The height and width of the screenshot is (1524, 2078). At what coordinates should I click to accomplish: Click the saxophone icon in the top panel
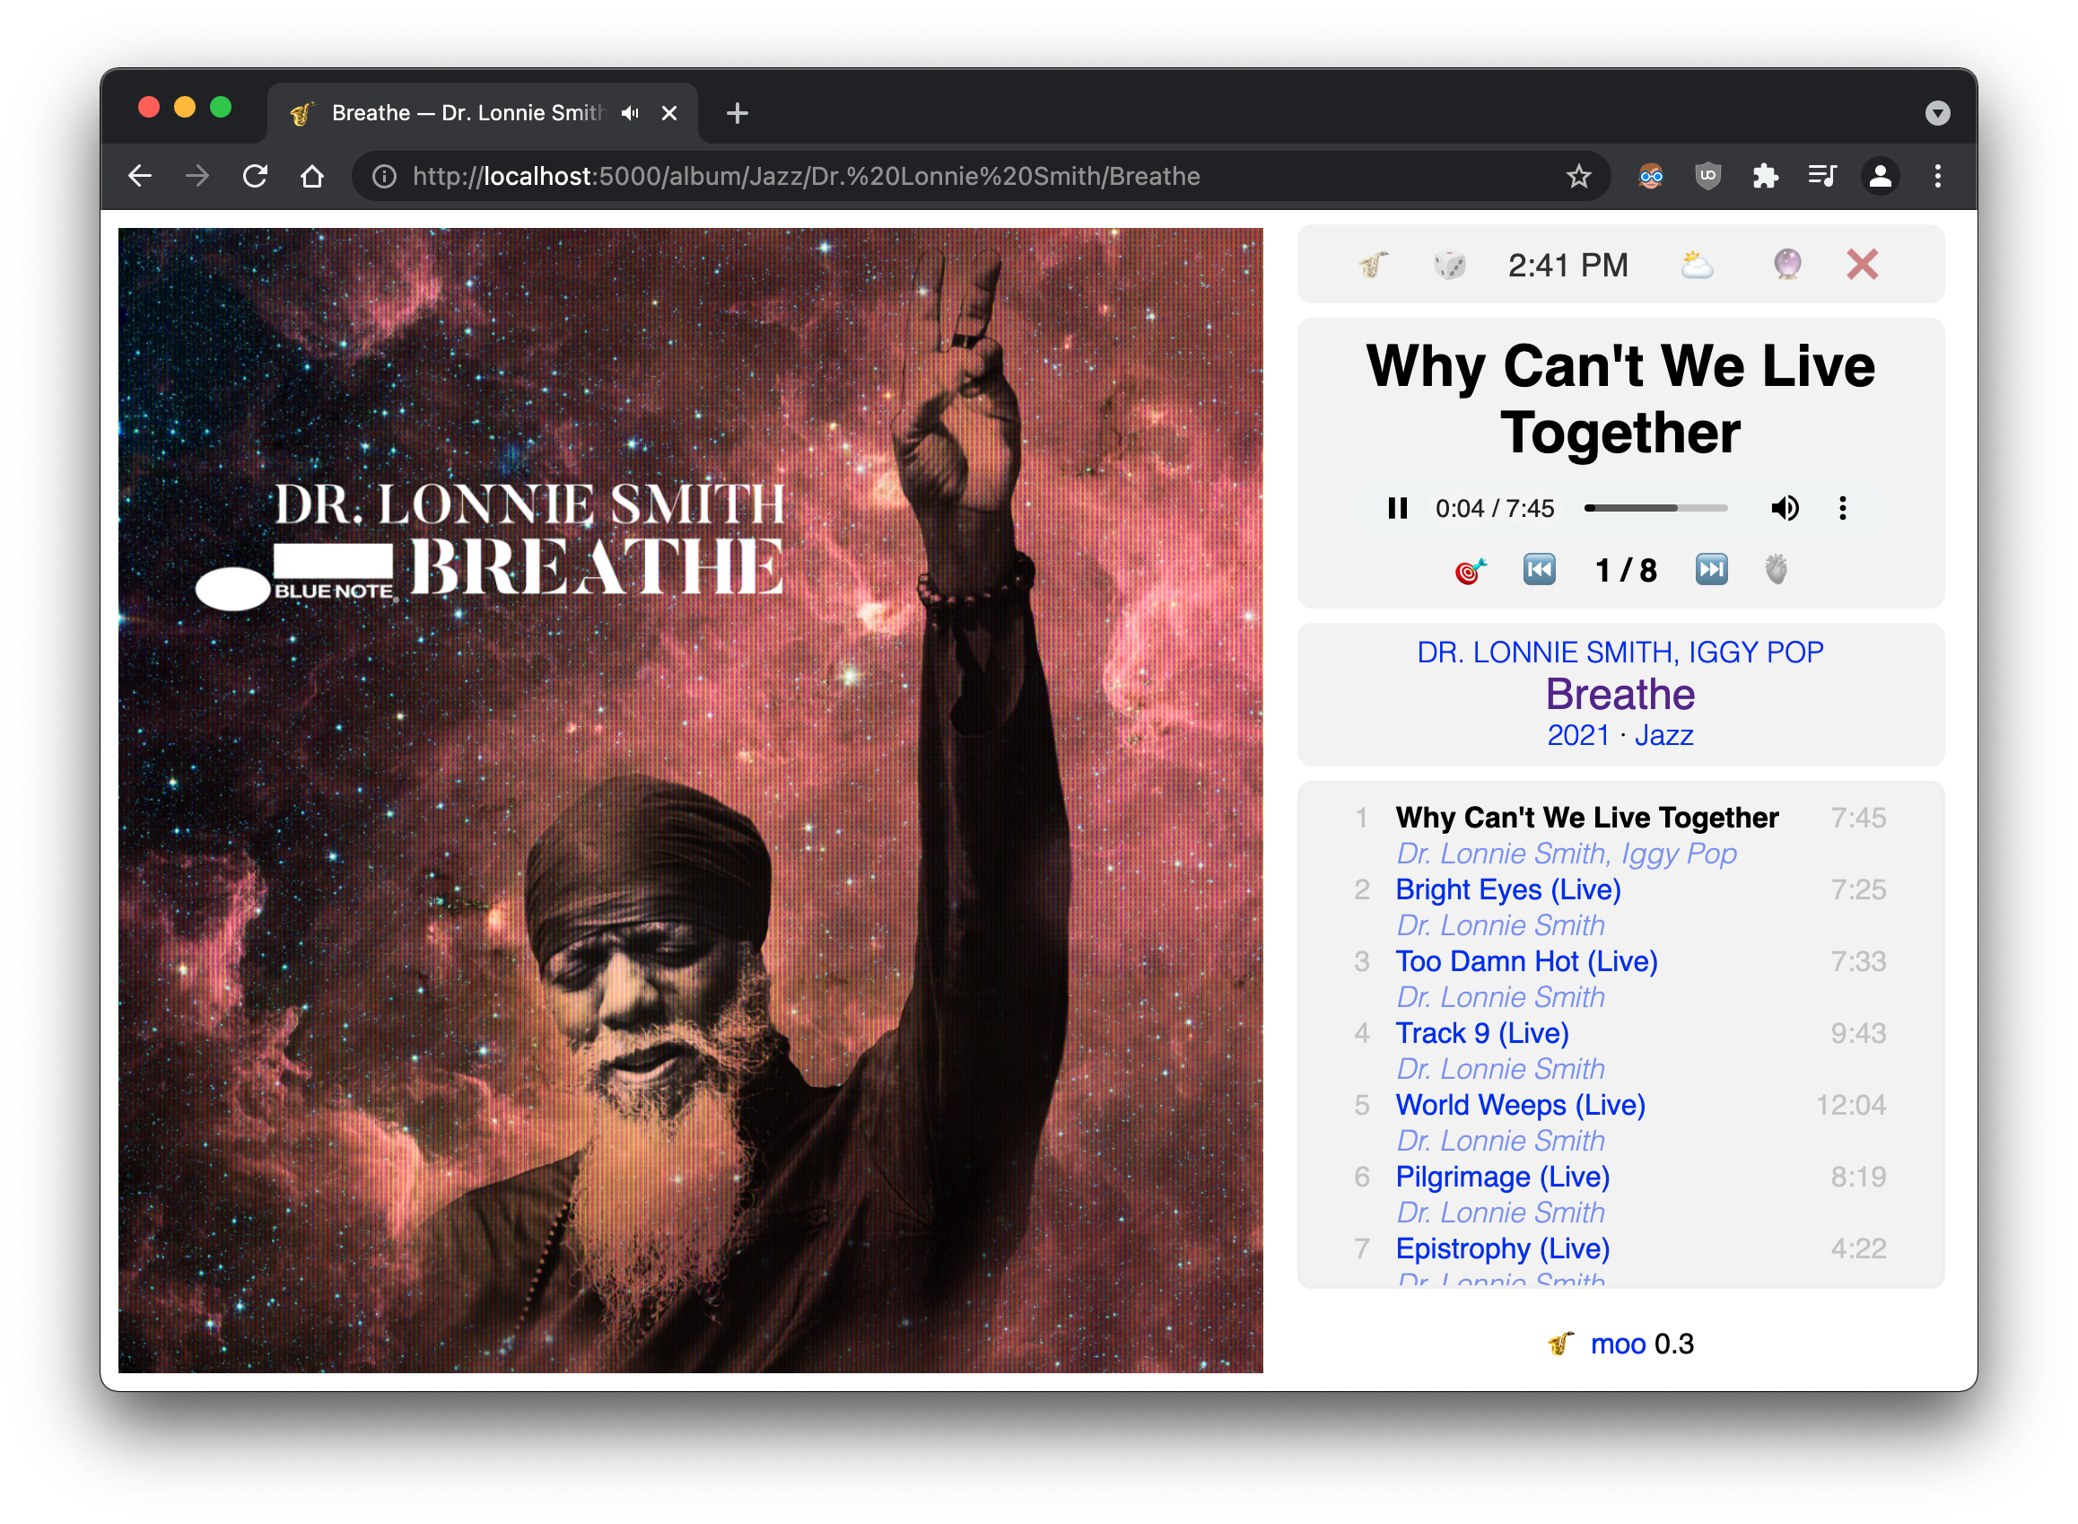click(1374, 265)
